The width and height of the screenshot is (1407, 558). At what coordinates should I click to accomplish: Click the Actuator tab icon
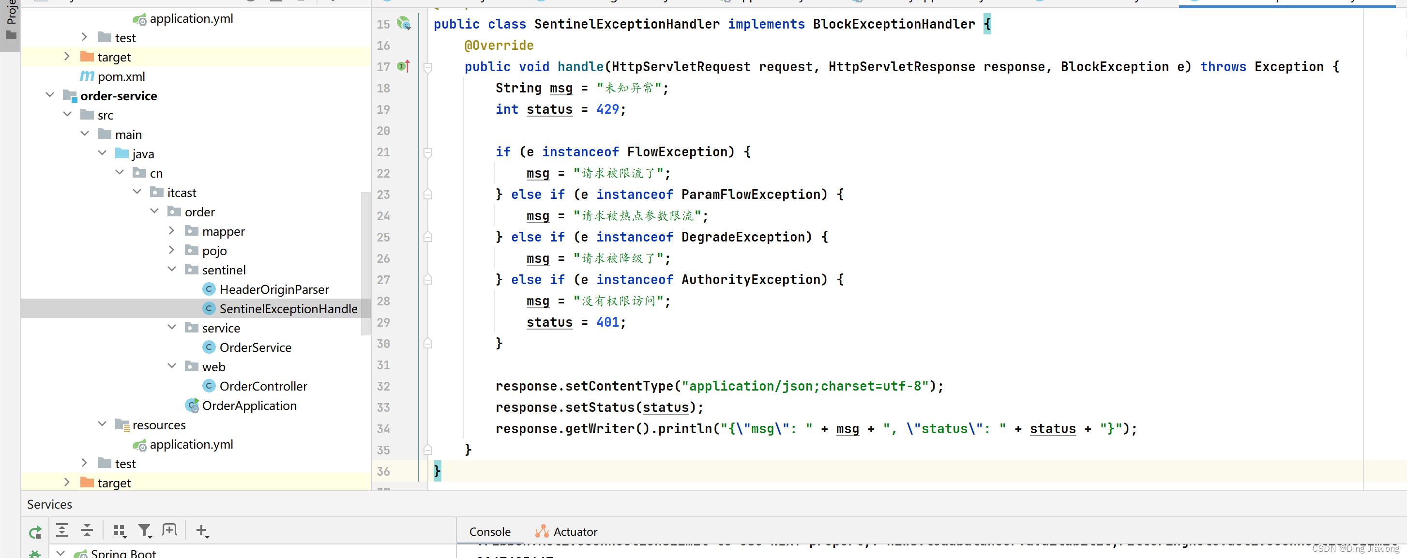[x=542, y=531]
